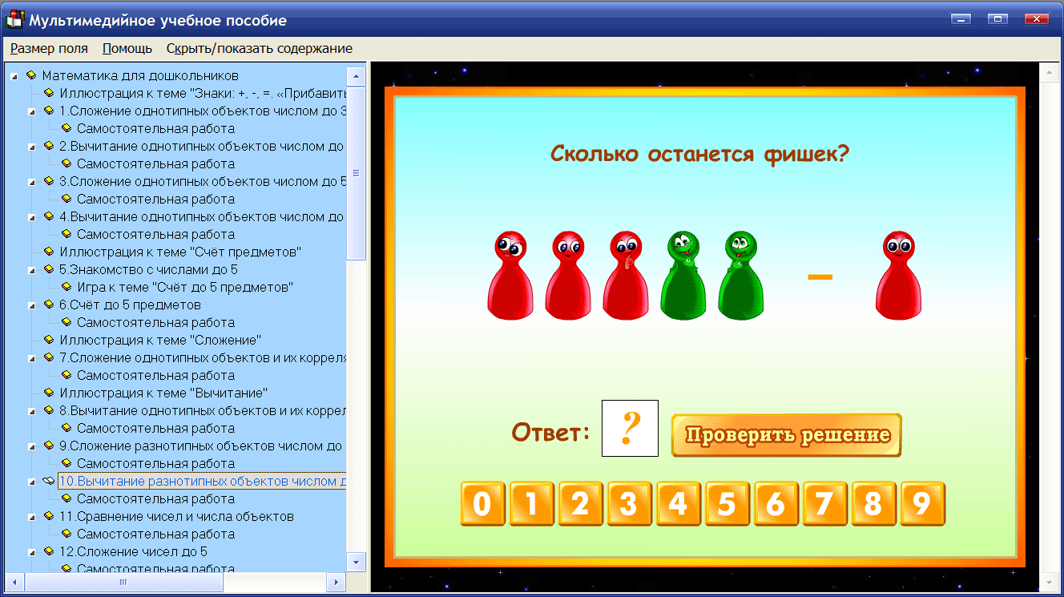The image size is (1064, 597).
Task: Click the contents tree scrollbar down arrow
Action: (x=357, y=560)
